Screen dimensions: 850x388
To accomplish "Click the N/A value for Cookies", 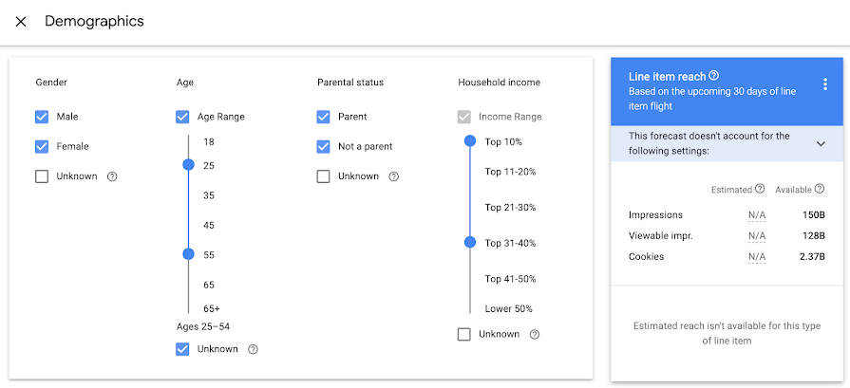I will click(x=756, y=257).
